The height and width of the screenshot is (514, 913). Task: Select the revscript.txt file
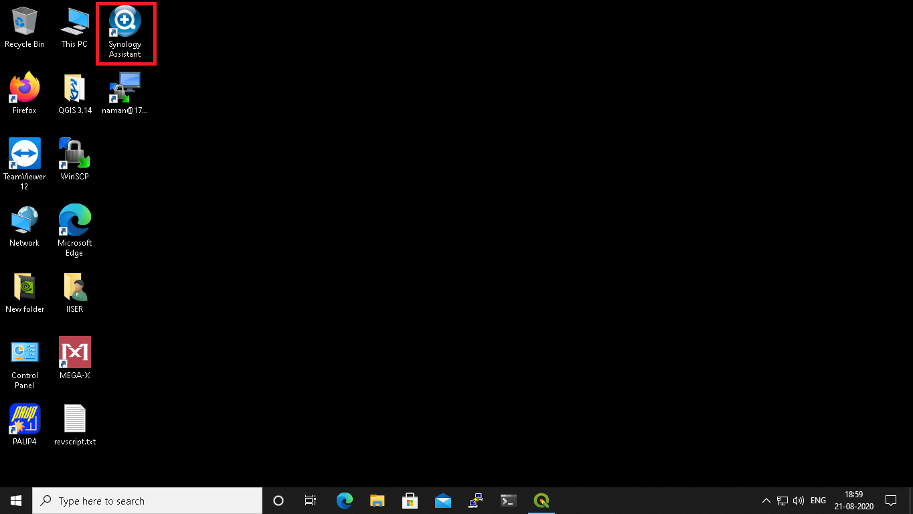click(74, 424)
